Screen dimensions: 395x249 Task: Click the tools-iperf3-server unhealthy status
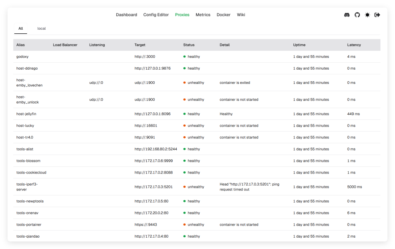[x=196, y=187]
